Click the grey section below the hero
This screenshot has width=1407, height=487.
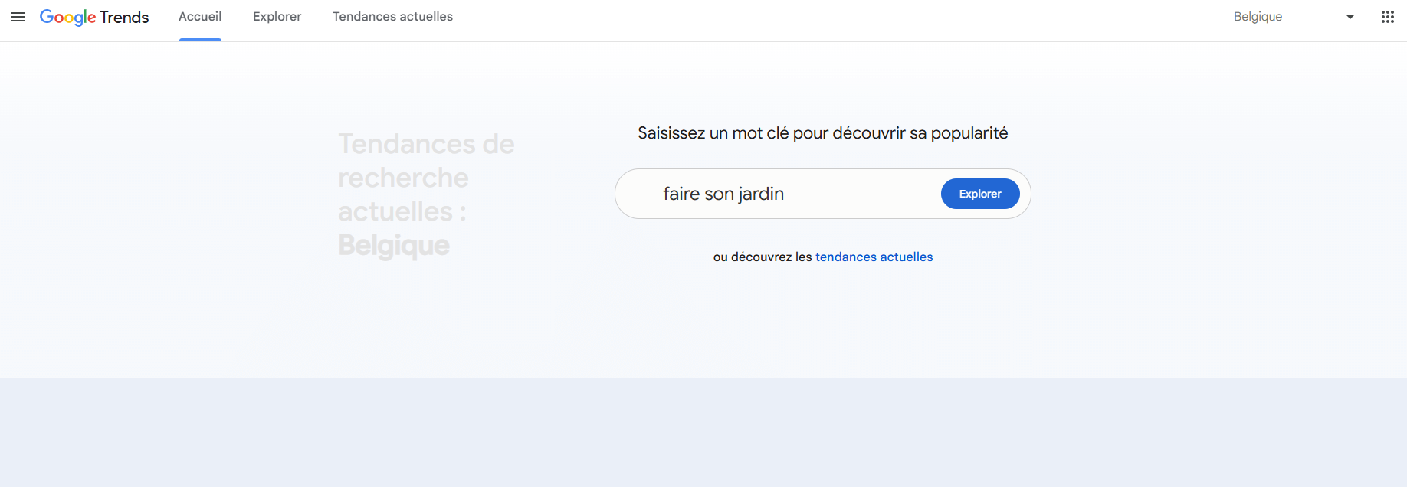pos(703,433)
